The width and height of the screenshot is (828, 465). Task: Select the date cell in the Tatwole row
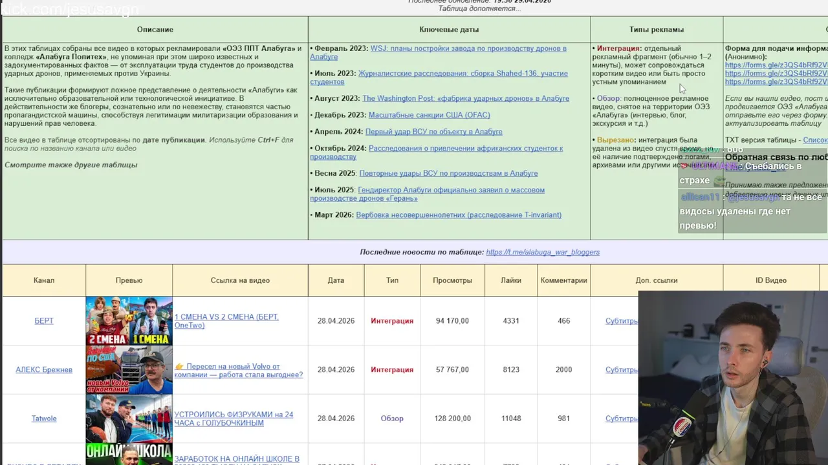click(336, 418)
